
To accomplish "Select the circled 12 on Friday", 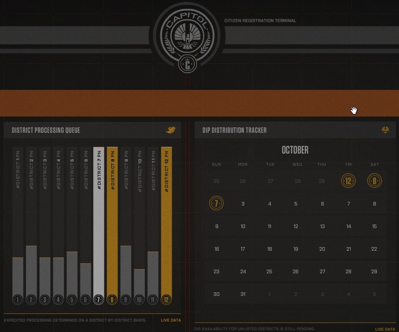I will click(x=348, y=181).
